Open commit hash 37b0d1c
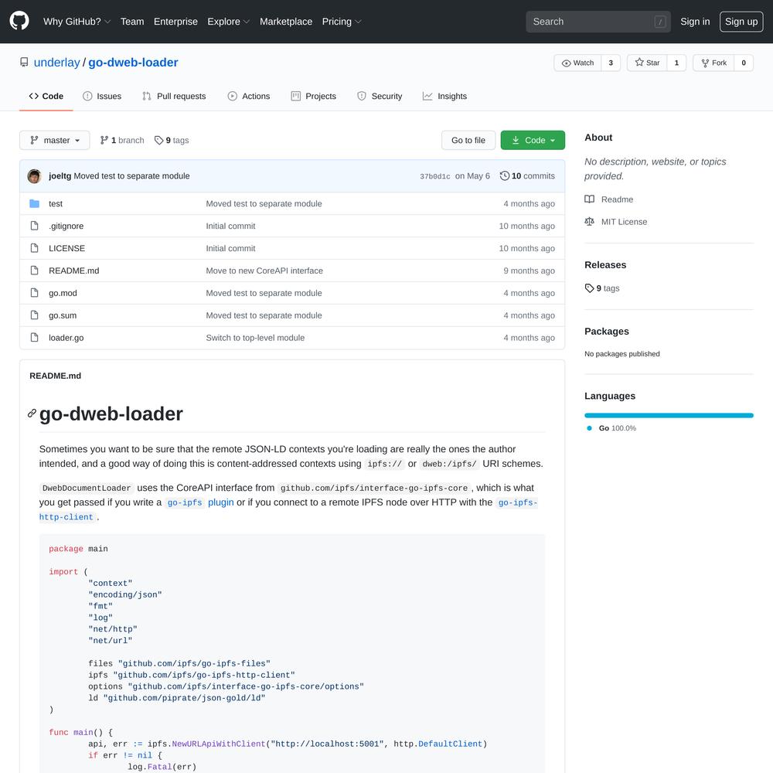 pyautogui.click(x=434, y=176)
